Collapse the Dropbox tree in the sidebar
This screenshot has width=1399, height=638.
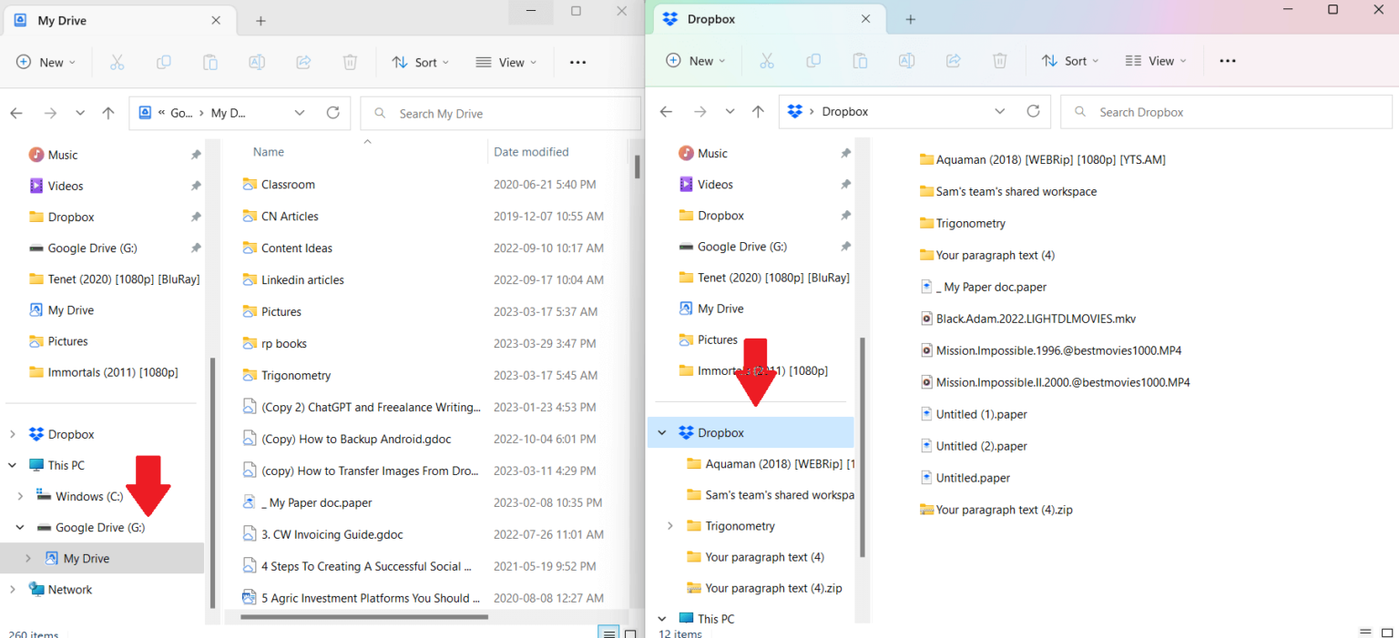[x=661, y=432]
